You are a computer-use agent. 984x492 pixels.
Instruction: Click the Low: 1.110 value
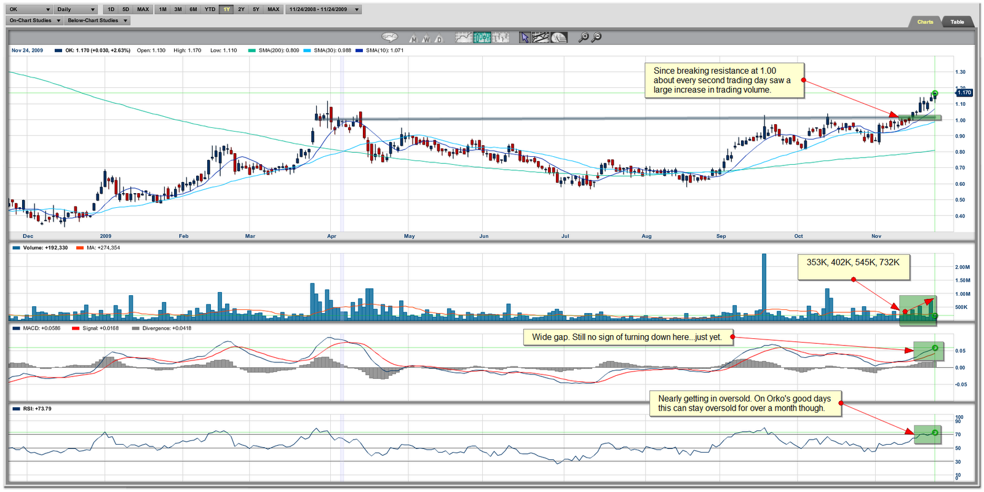pyautogui.click(x=224, y=50)
